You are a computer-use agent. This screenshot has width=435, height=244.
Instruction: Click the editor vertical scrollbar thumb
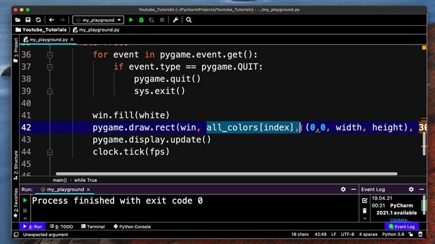(424, 143)
